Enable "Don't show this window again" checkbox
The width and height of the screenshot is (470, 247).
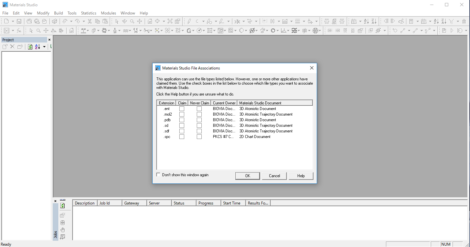[x=159, y=175]
